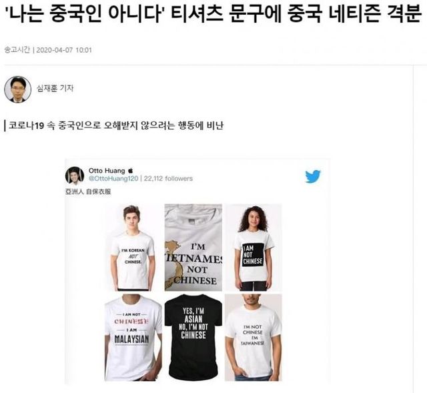Click the Apple logo beside Otto Huang

(x=131, y=171)
